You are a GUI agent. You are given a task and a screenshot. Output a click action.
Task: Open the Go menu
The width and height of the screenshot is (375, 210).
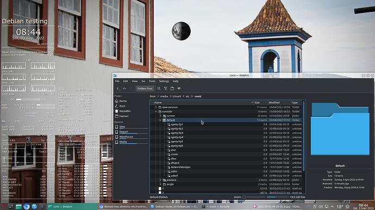click(x=143, y=81)
